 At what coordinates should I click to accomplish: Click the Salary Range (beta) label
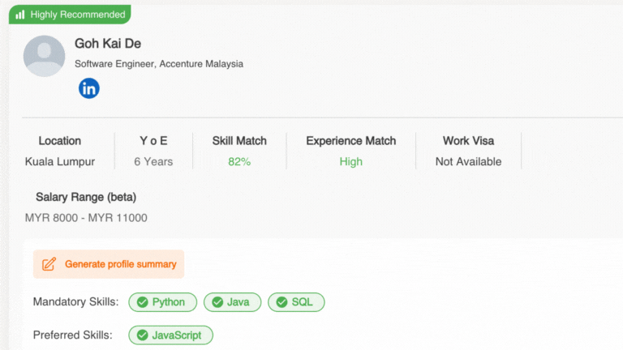click(x=86, y=197)
